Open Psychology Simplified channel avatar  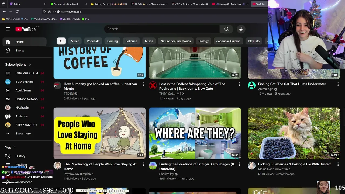click(x=57, y=165)
